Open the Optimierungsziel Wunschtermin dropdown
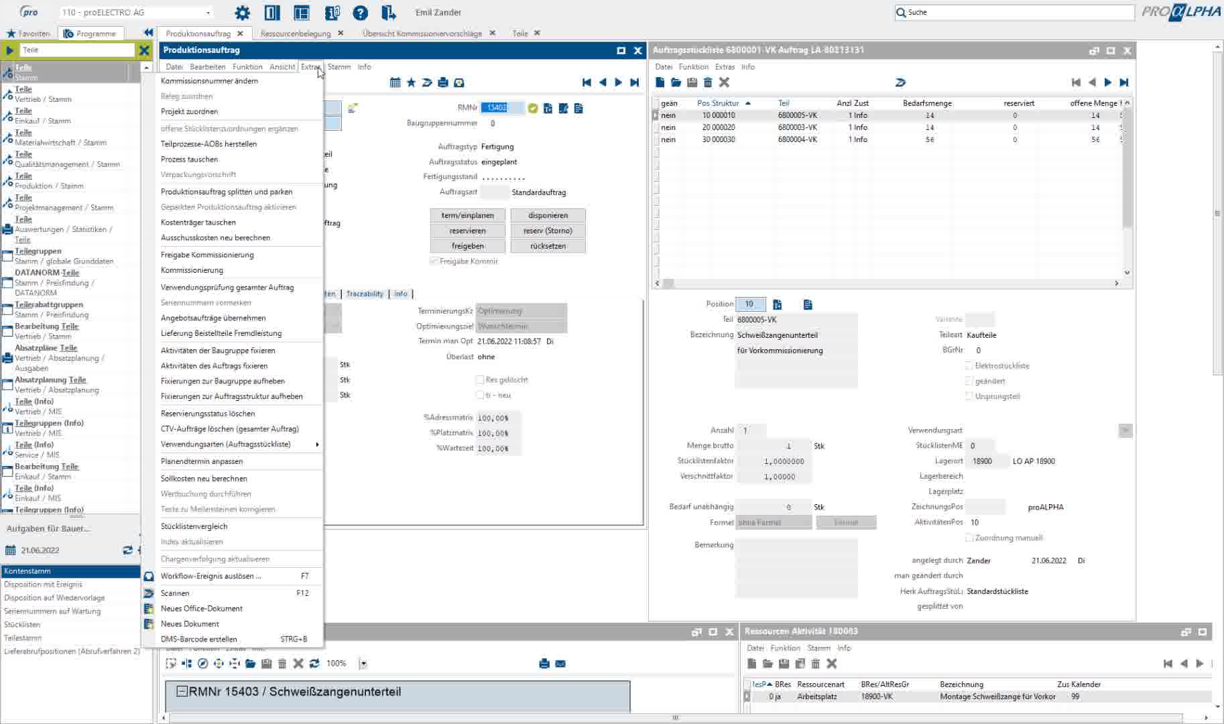Image resolution: width=1224 pixels, height=724 pixels. click(521, 326)
